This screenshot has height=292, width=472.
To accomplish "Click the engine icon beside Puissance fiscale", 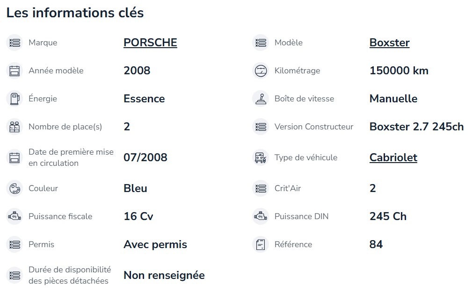I will point(15,216).
